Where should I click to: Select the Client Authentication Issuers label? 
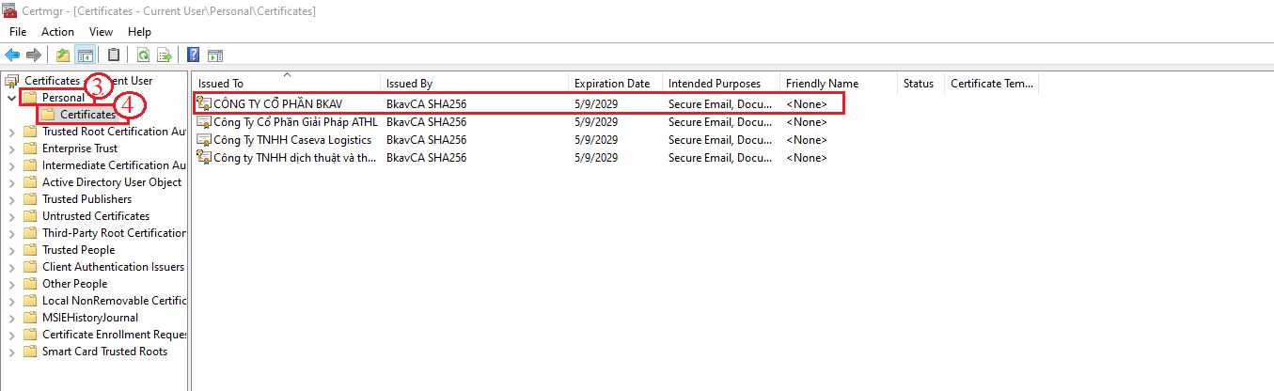point(114,267)
